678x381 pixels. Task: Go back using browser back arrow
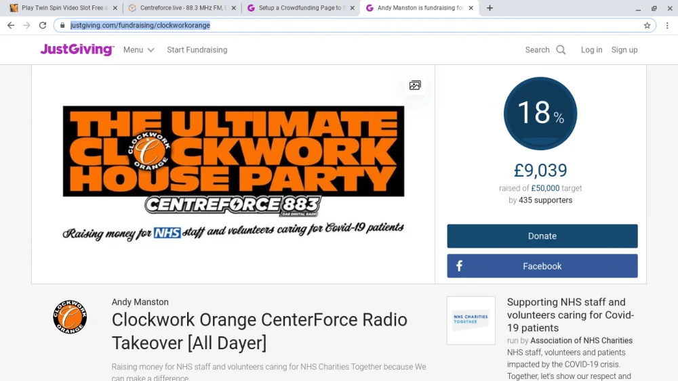(11, 26)
